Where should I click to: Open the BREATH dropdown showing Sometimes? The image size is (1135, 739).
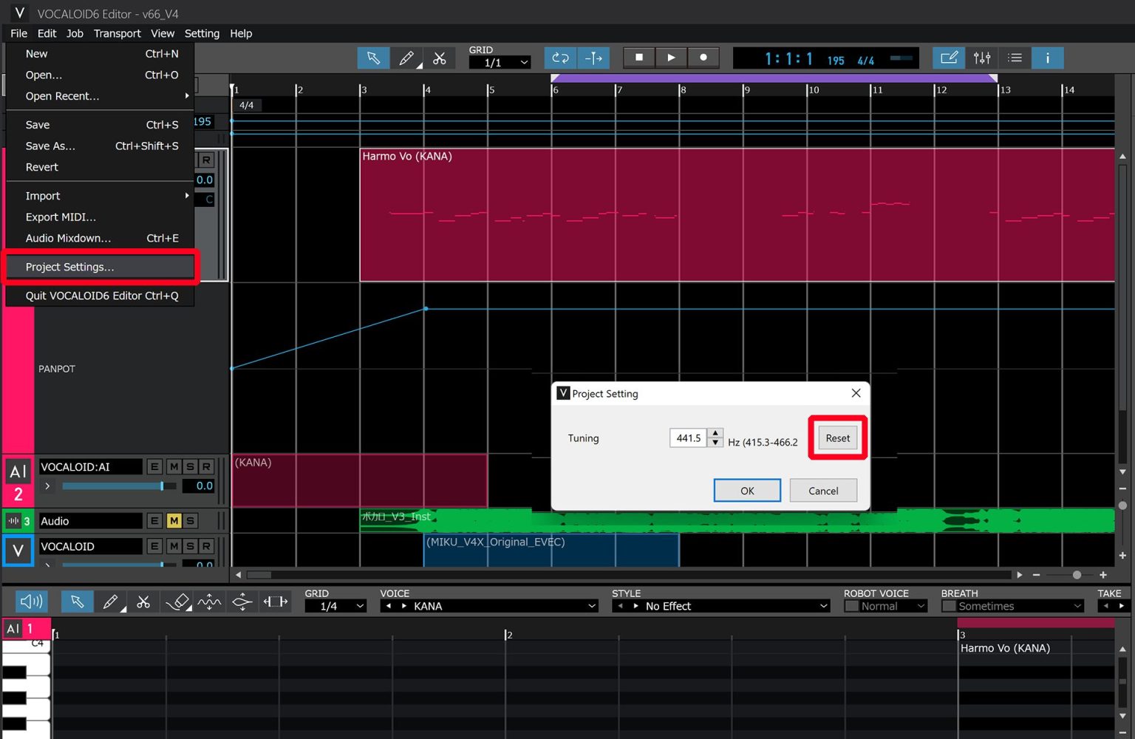point(1012,606)
